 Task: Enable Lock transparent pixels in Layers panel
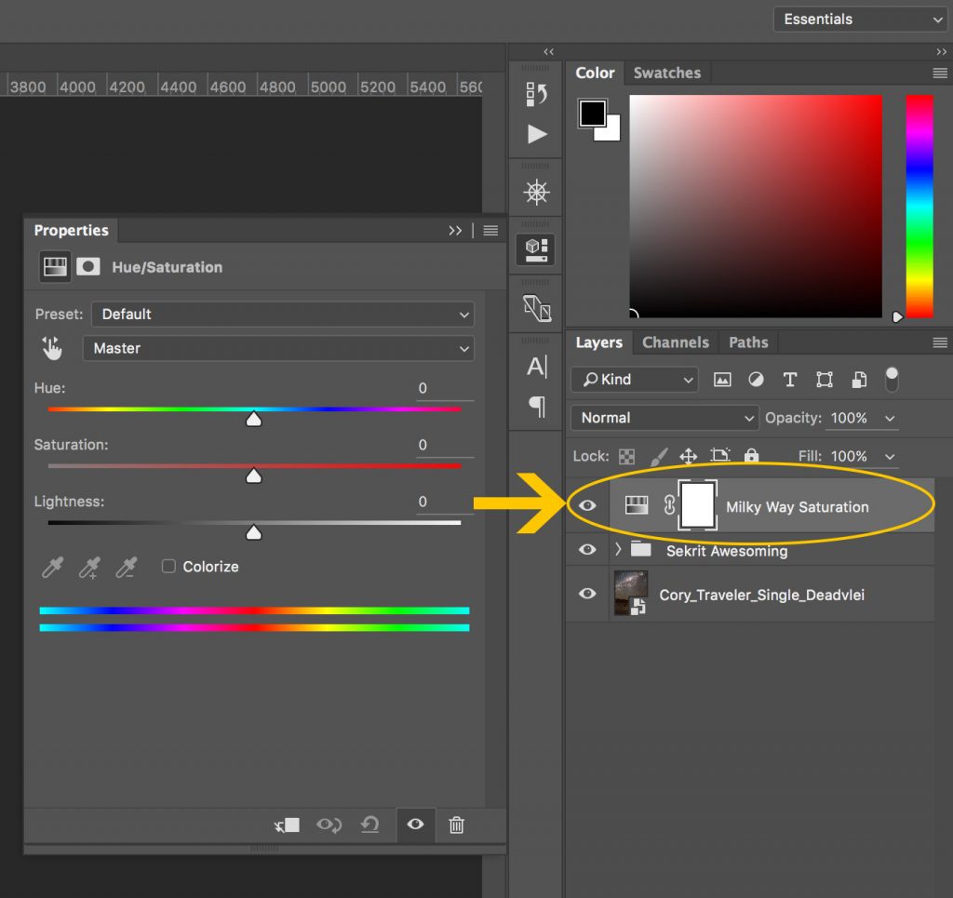pos(625,456)
